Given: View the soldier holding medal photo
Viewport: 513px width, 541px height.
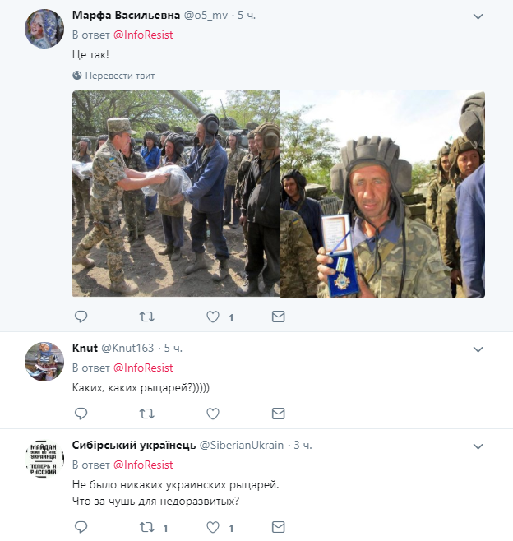Looking at the screenshot, I should (x=382, y=194).
